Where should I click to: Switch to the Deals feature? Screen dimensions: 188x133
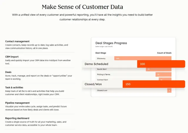pos(8,72)
